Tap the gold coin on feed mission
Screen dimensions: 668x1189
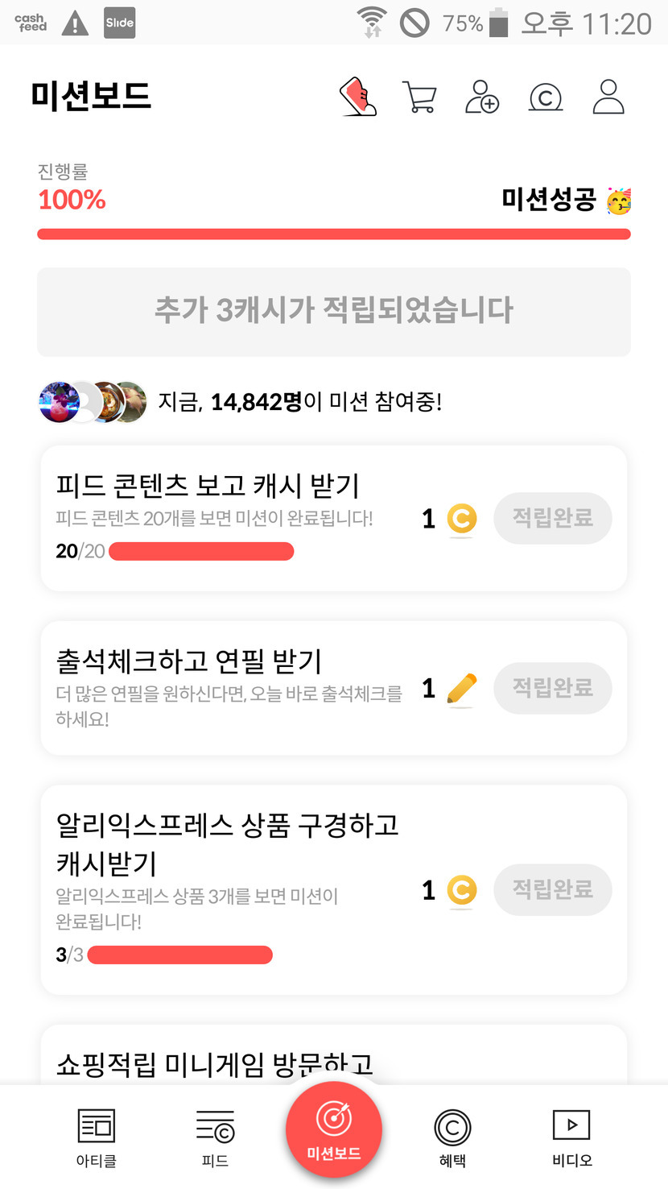[461, 519]
